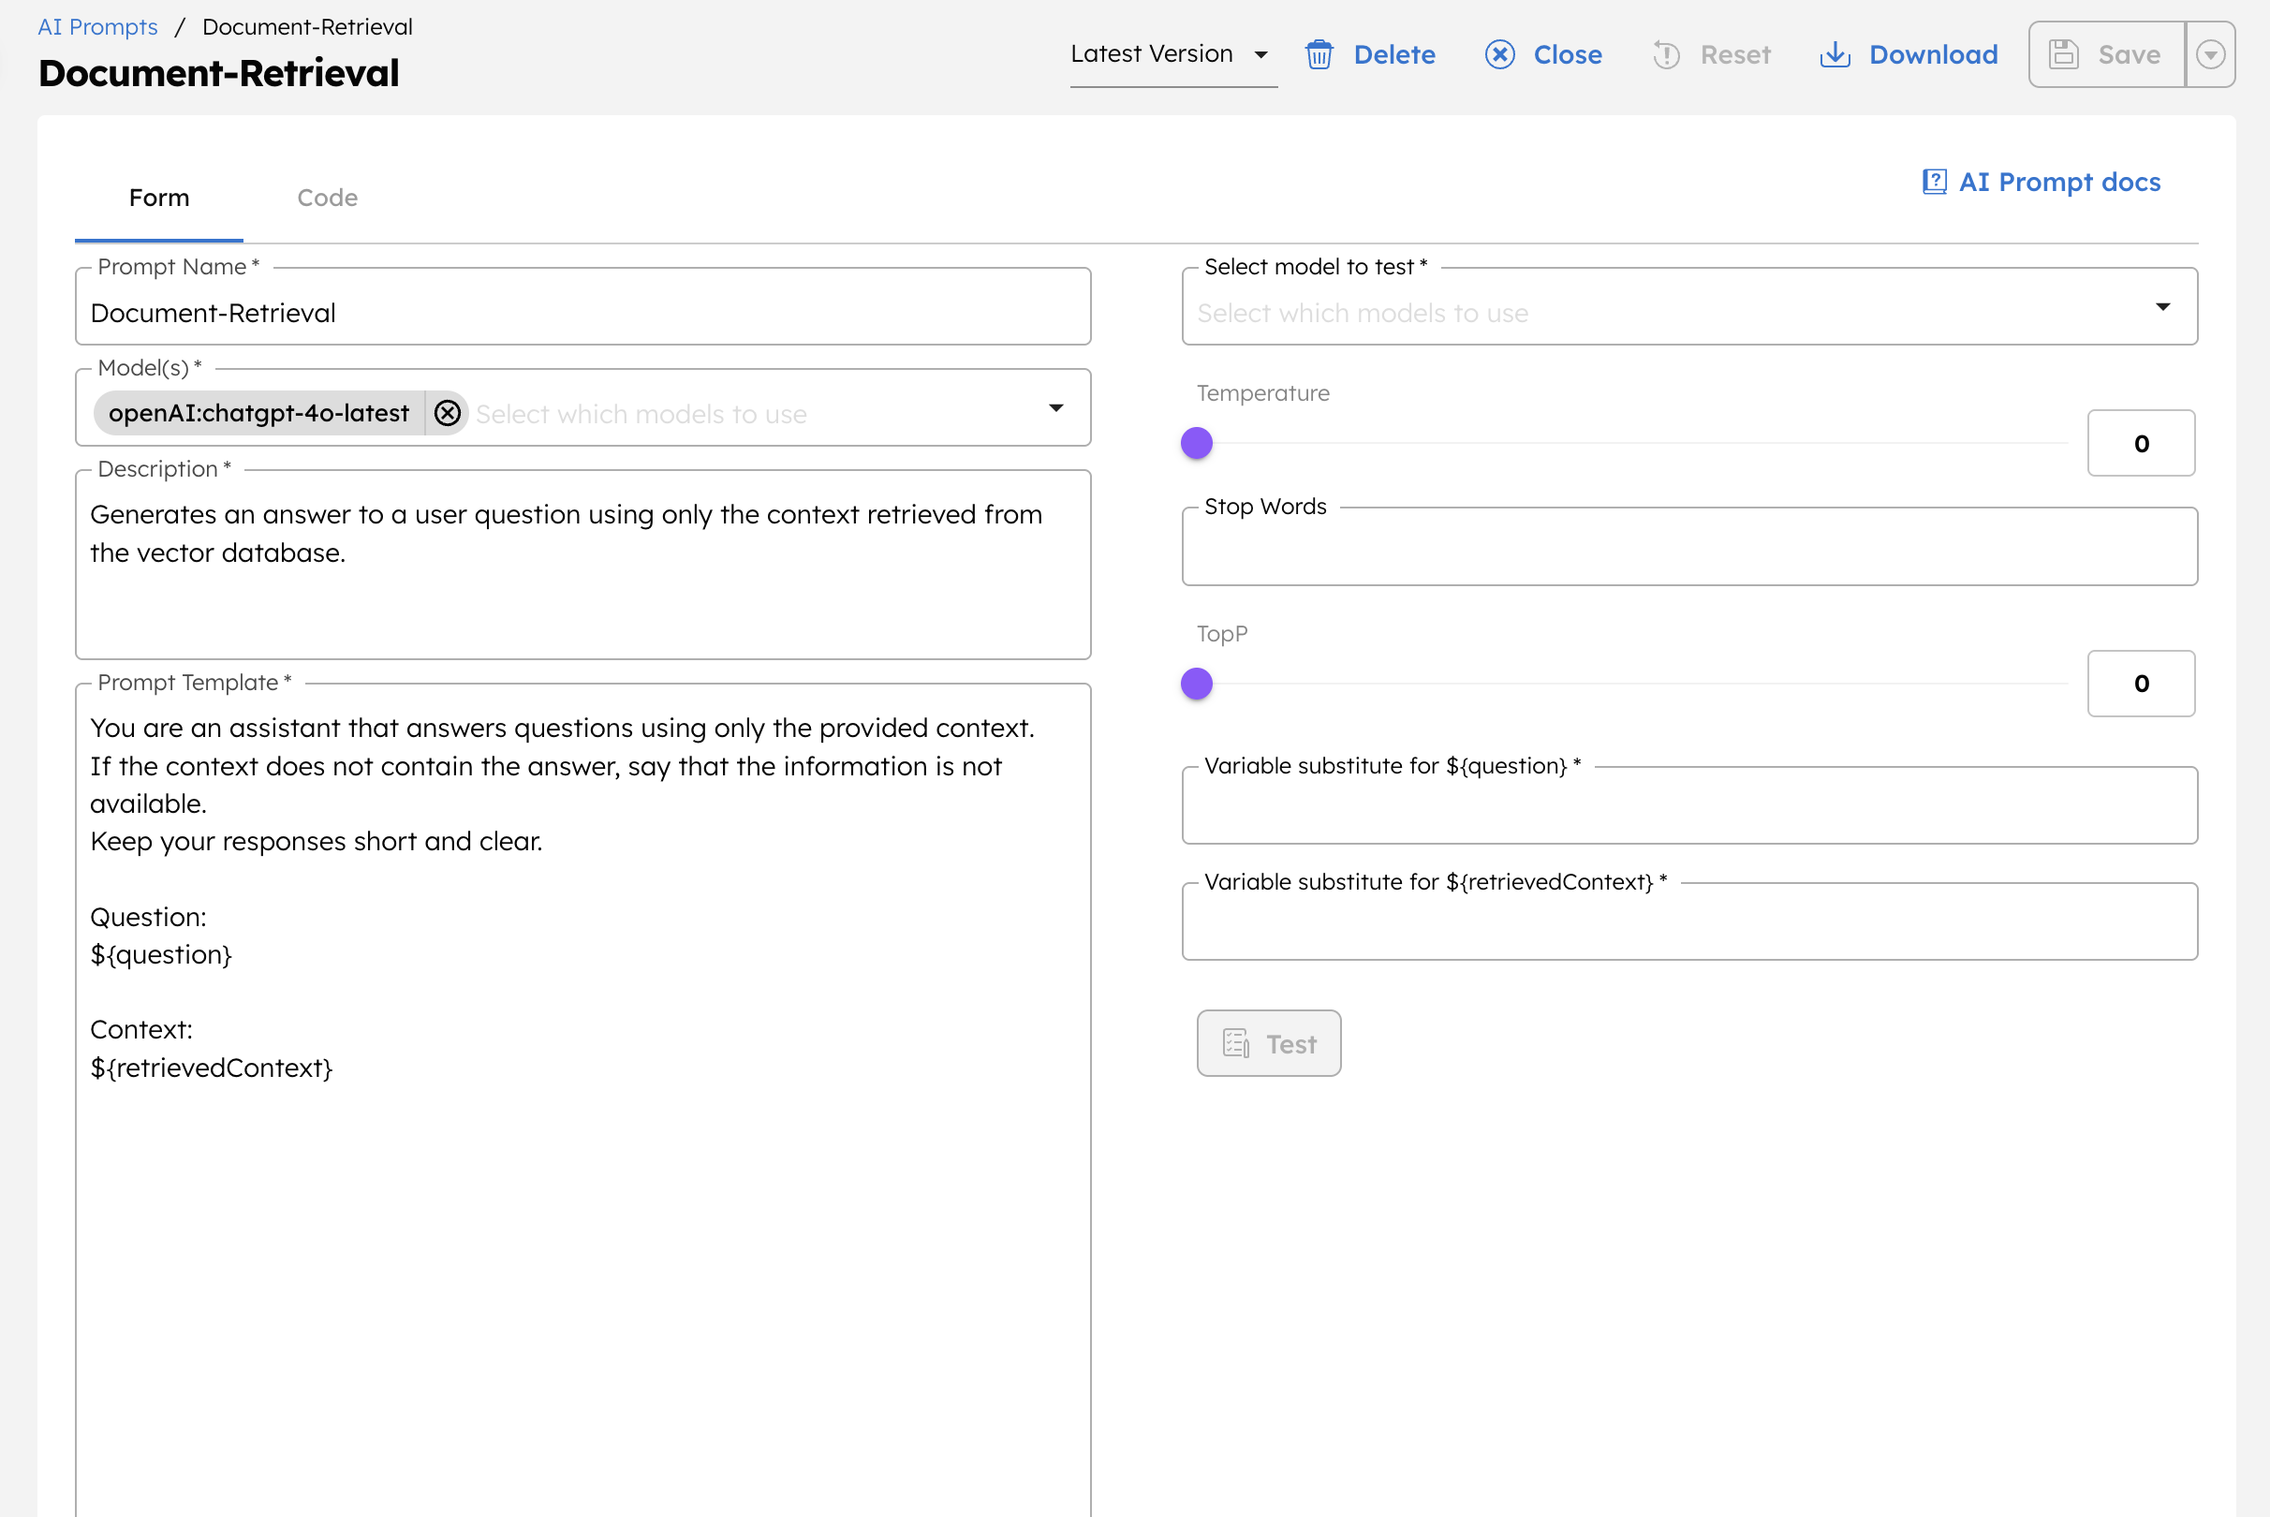Screen dimensions: 2270x1517
Task: Run a test with the Test button
Action: [x=1269, y=1043]
